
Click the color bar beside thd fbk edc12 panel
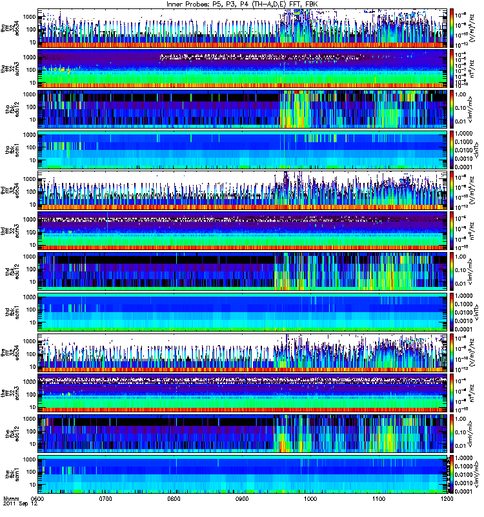(x=452, y=271)
